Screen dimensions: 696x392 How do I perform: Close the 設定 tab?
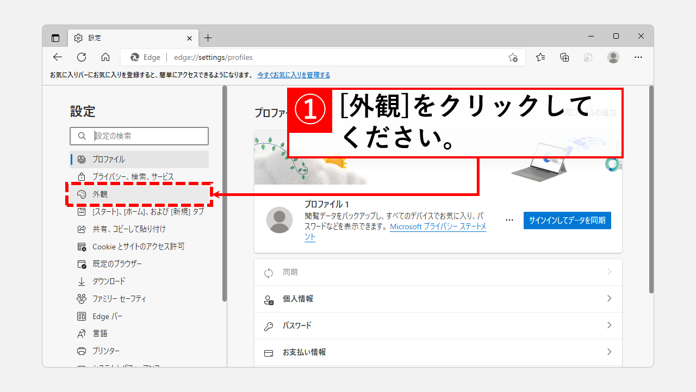pos(189,38)
